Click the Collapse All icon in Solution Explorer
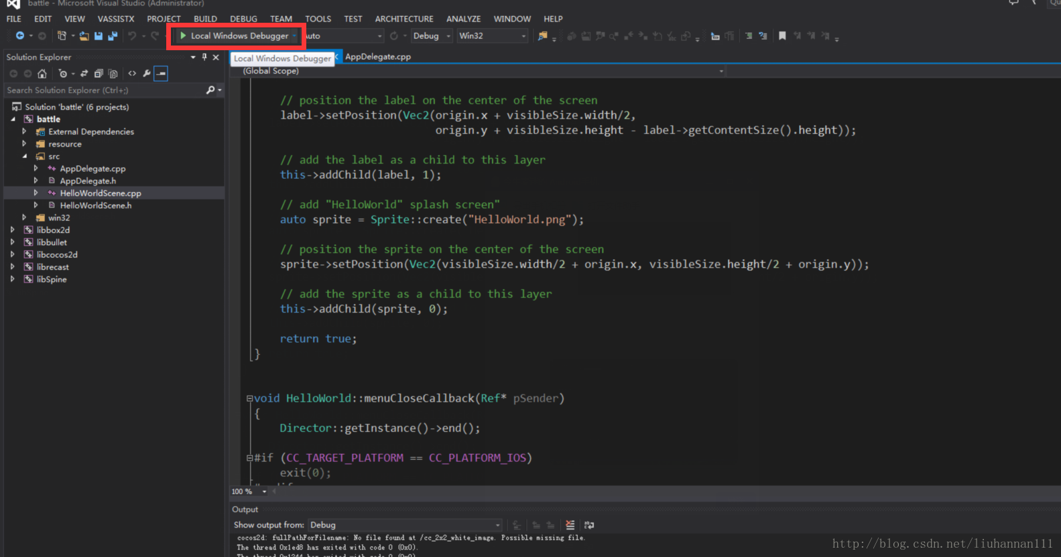The height and width of the screenshot is (557, 1061). (99, 73)
